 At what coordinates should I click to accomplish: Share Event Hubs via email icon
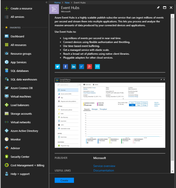click(x=97, y=67)
